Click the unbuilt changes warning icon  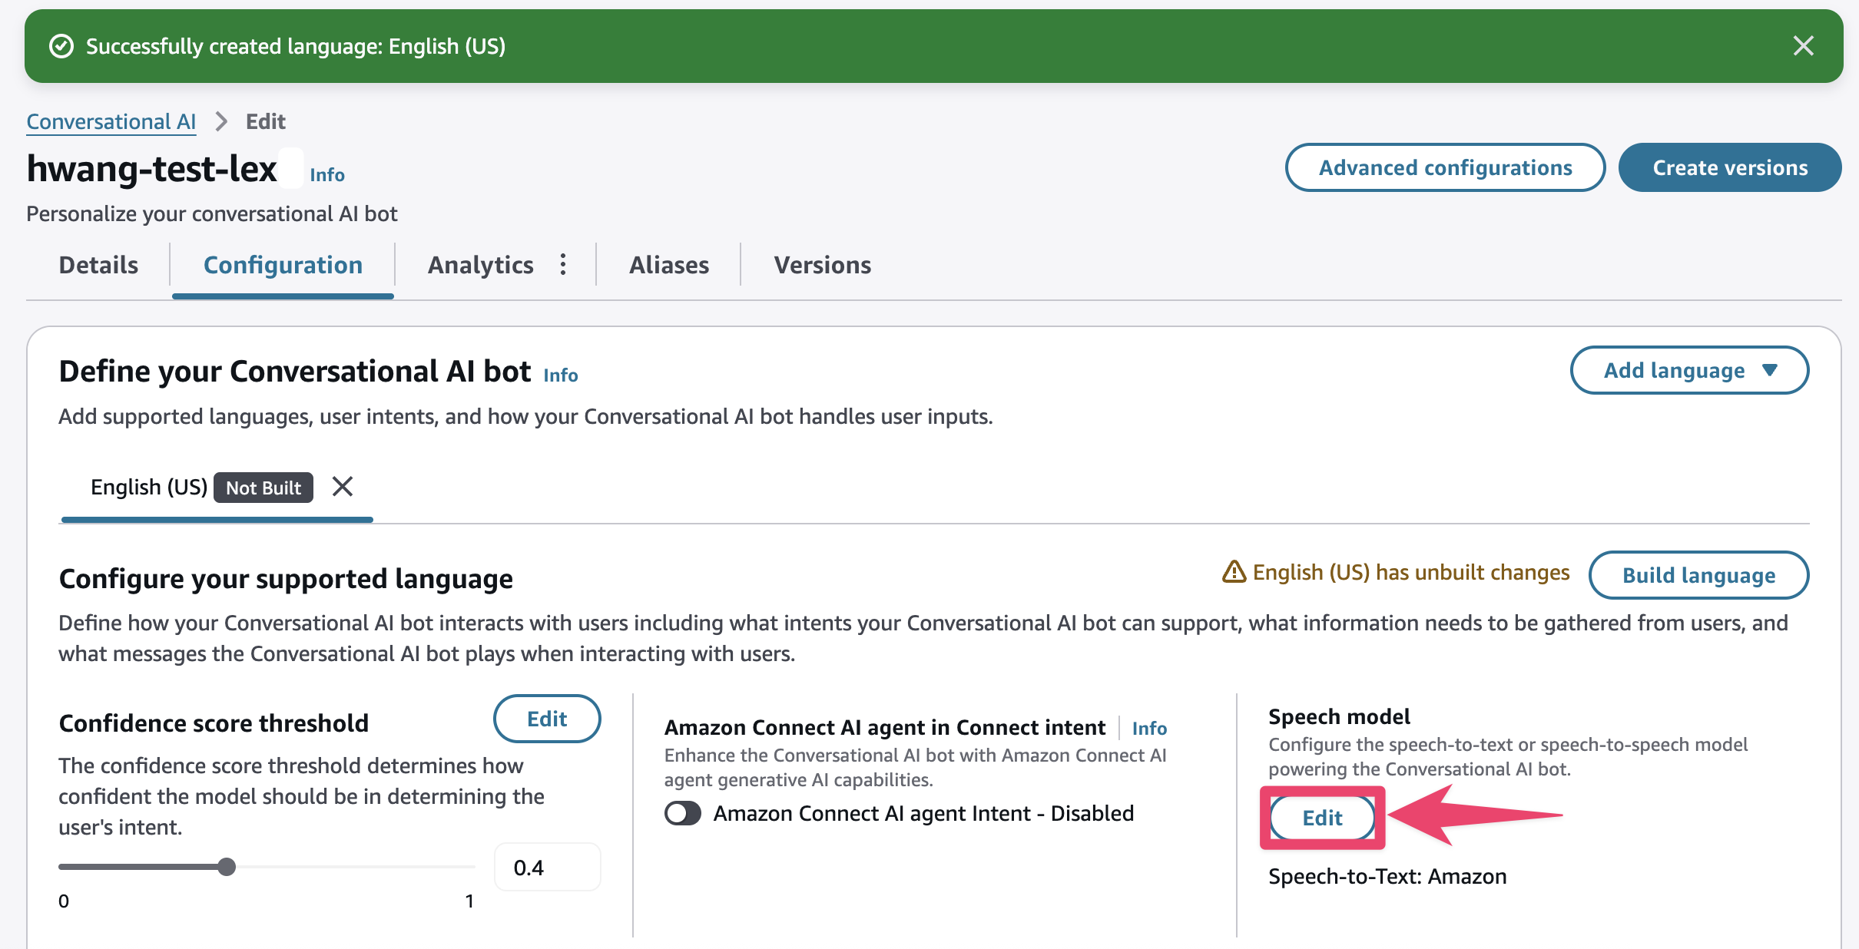(1234, 572)
